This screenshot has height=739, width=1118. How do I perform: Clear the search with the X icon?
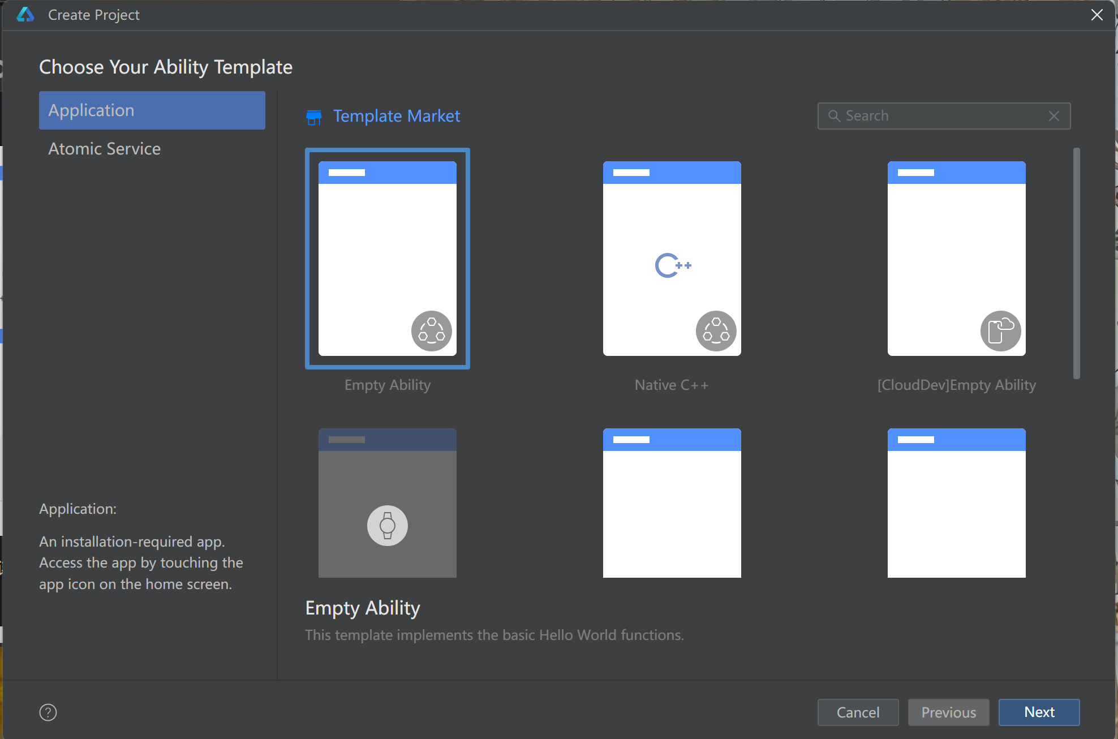(x=1053, y=116)
